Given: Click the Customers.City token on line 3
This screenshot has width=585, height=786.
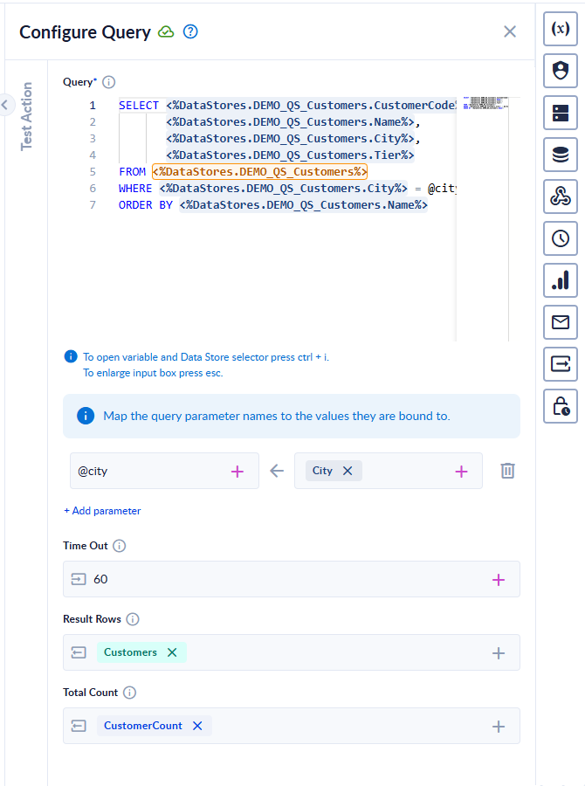Looking at the screenshot, I should point(290,138).
